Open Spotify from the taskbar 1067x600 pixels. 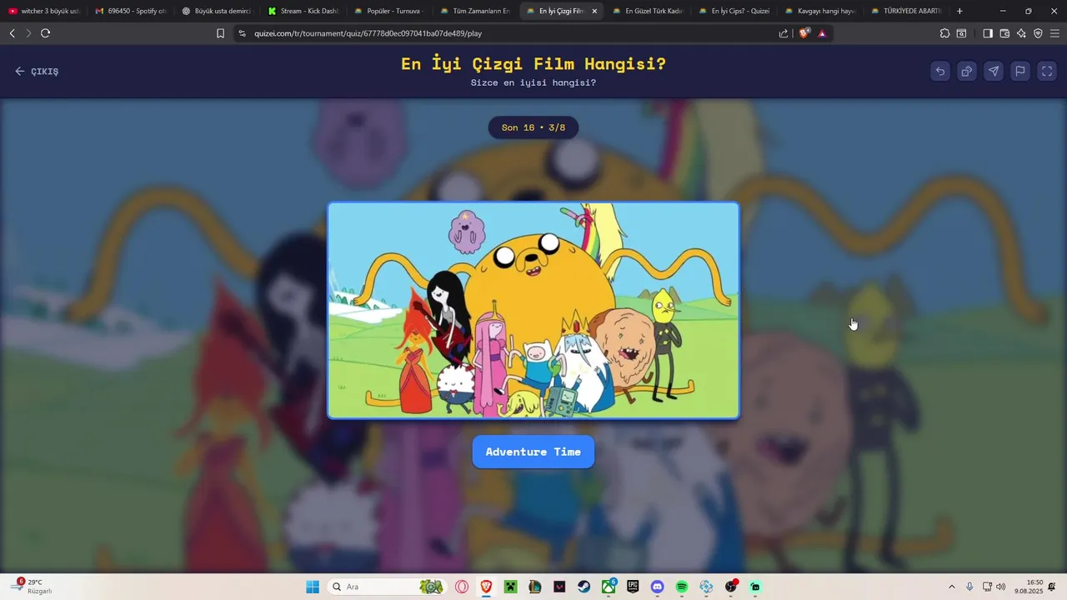[682, 587]
